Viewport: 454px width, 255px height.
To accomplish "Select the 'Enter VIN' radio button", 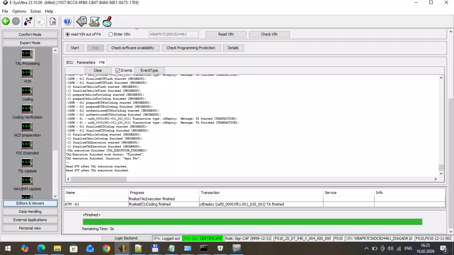I will [111, 34].
